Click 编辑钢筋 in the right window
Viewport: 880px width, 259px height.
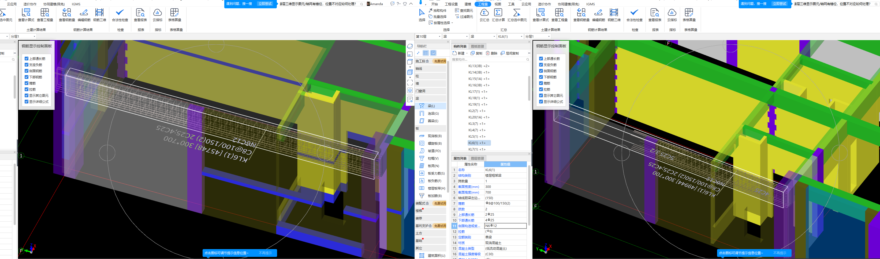[x=599, y=15]
